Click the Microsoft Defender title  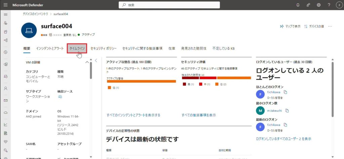point(28,5)
